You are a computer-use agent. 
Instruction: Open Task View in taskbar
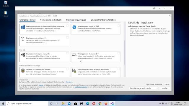(57, 103)
